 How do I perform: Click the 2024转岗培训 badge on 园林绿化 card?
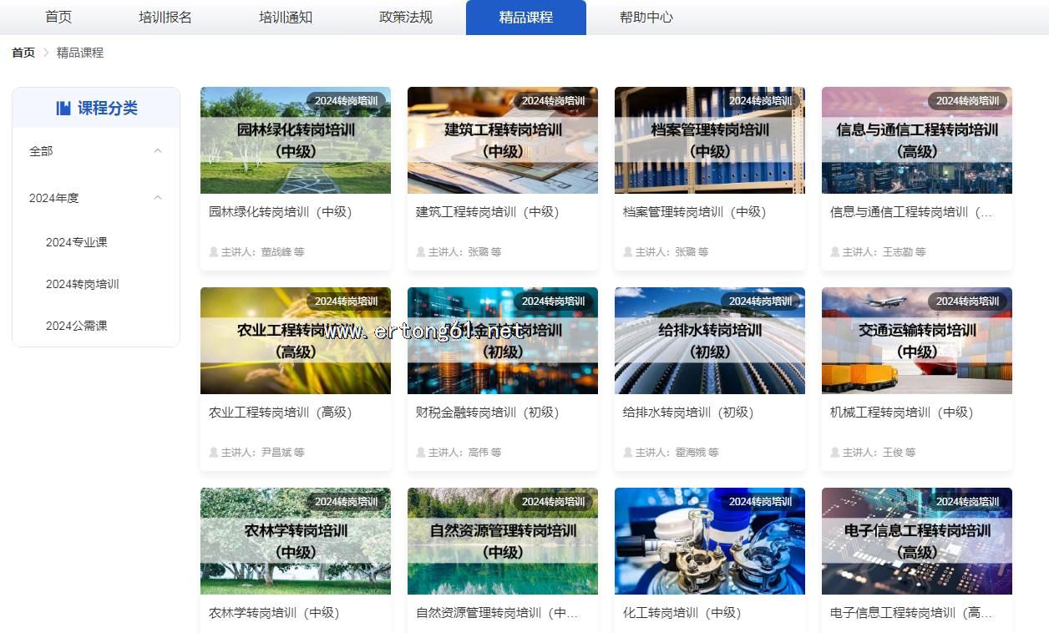tap(346, 101)
